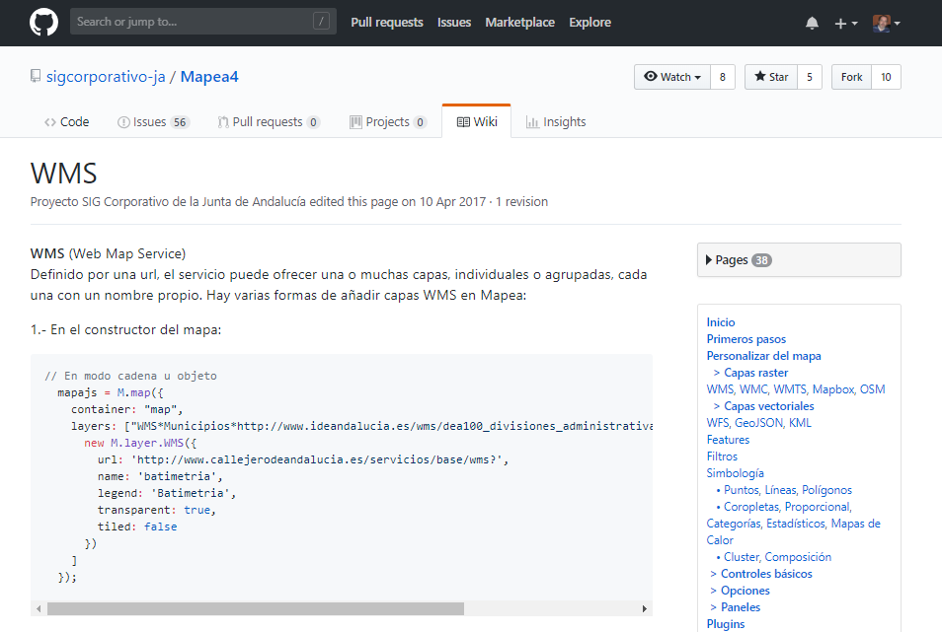The width and height of the screenshot is (942, 632).
Task: Open the Simbología wiki page
Action: (x=735, y=472)
